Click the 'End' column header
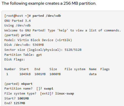The width and height of the screenshot is (124, 106). point(37,69)
